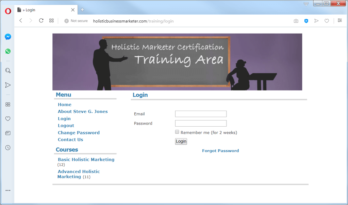Screen dimensions: 348x205
Task: Open Personal News in the sidebar
Action: click(x=8, y=133)
